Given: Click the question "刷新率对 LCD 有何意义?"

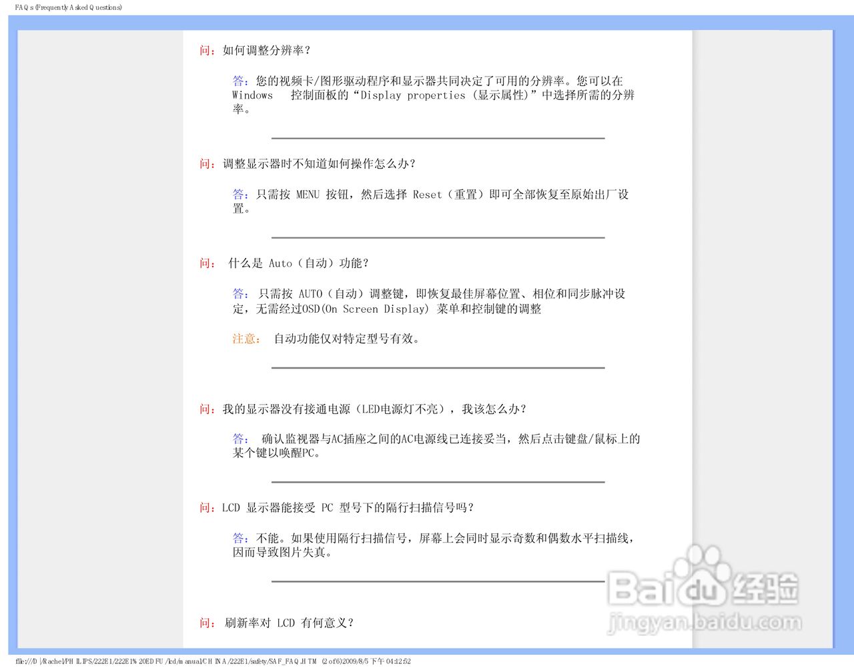Looking at the screenshot, I should click(290, 623).
